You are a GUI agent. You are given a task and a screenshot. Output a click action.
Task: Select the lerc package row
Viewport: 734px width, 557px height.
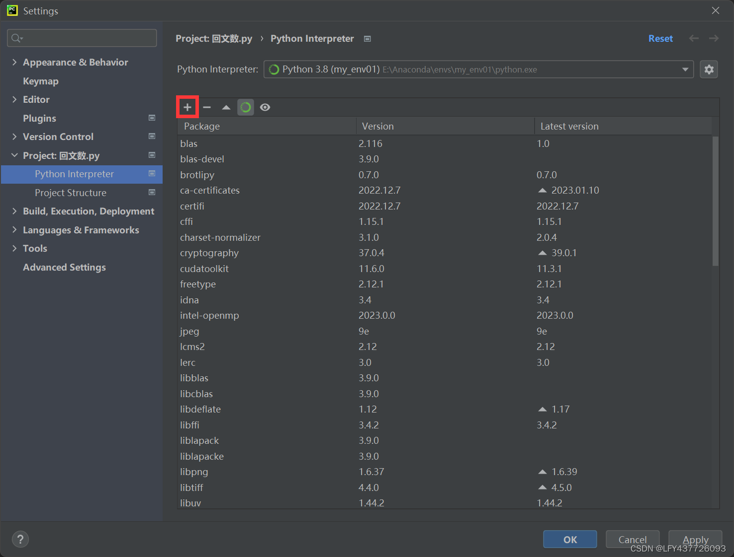pyautogui.click(x=445, y=362)
